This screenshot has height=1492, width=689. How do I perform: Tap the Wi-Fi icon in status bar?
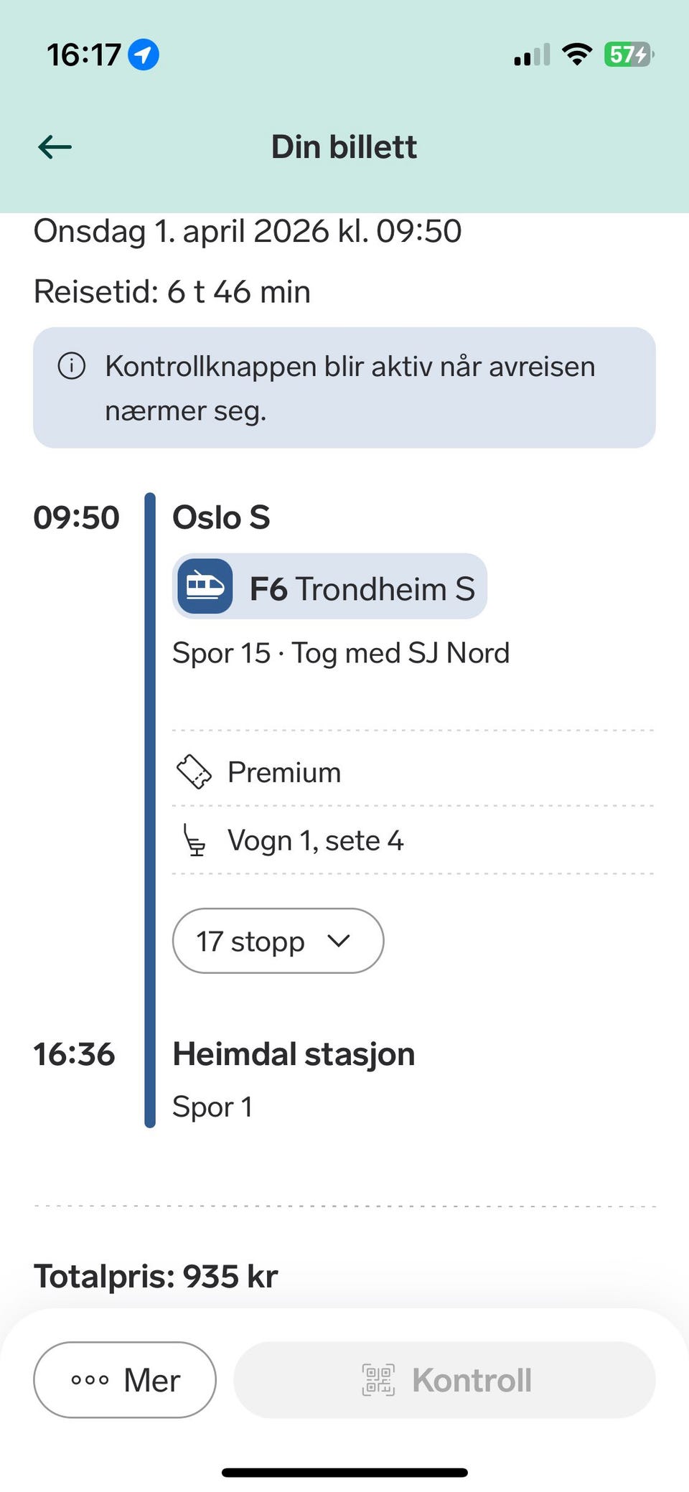(x=576, y=54)
